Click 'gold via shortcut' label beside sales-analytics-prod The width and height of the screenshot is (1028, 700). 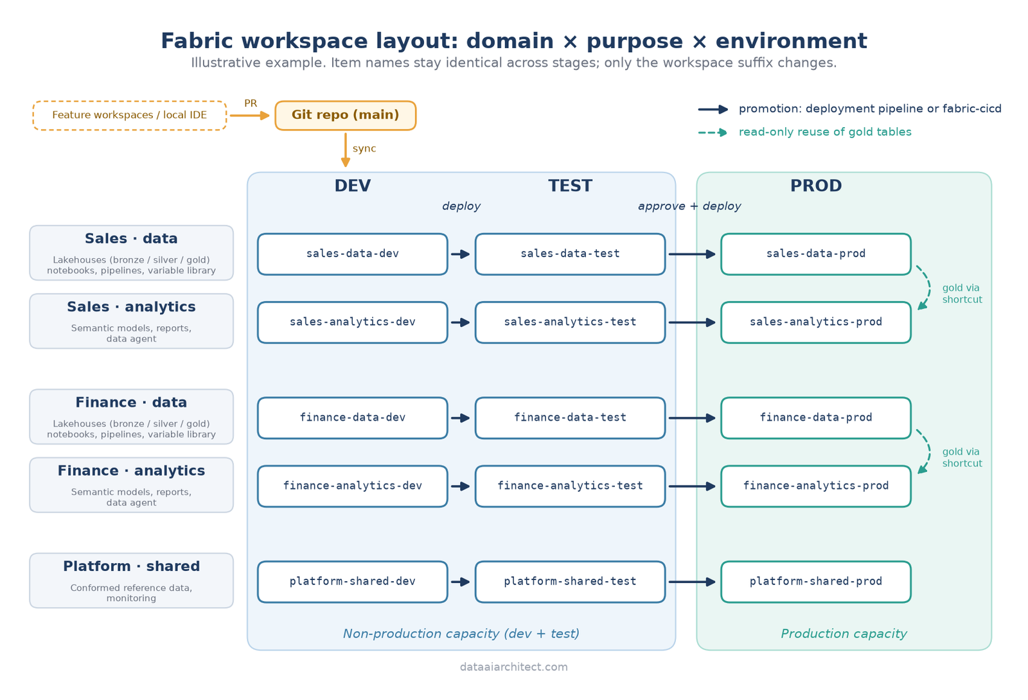(962, 294)
